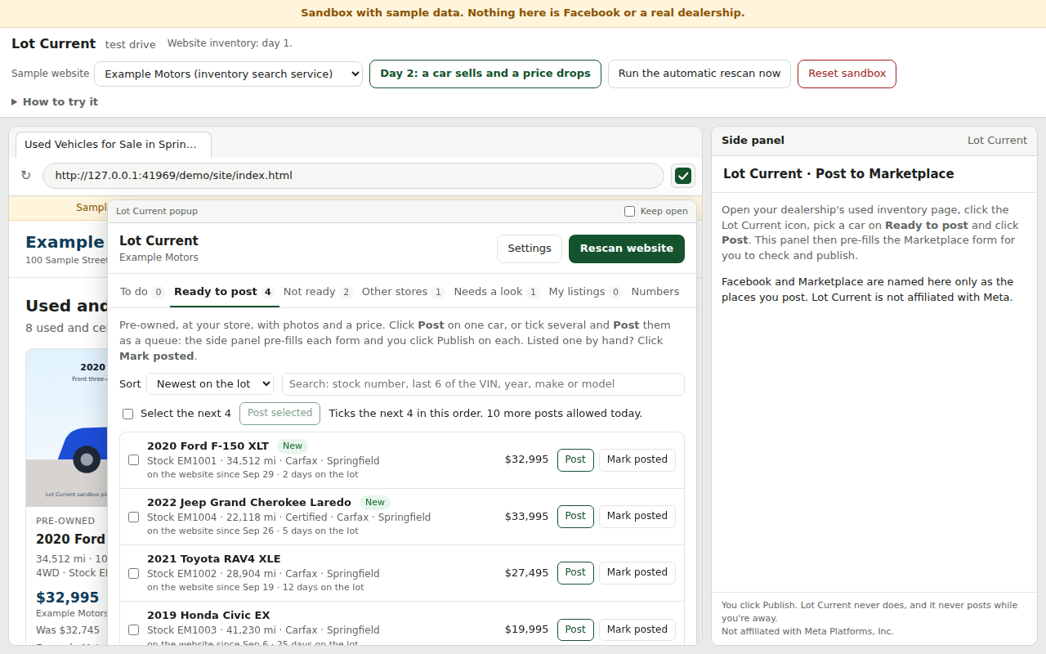Click the $27,495 price in the RAV4 row
1046x654 pixels.
tap(527, 573)
